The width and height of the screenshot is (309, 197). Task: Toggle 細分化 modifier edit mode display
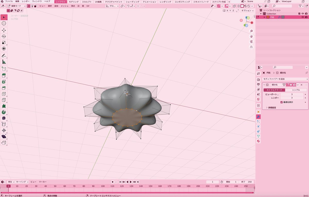[x=287, y=85]
